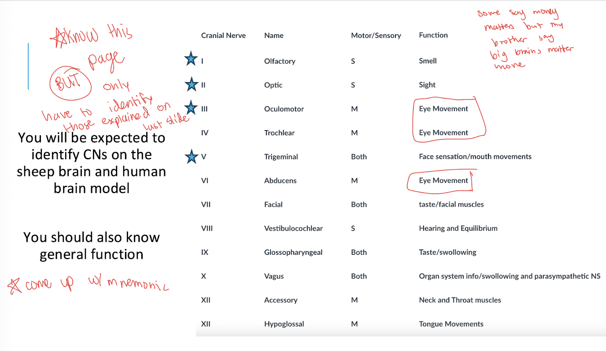Viewport: 606px width, 352px height.
Task: Click Roman numeral "VIII" in the Vestibulocochlear row
Action: 207,228
